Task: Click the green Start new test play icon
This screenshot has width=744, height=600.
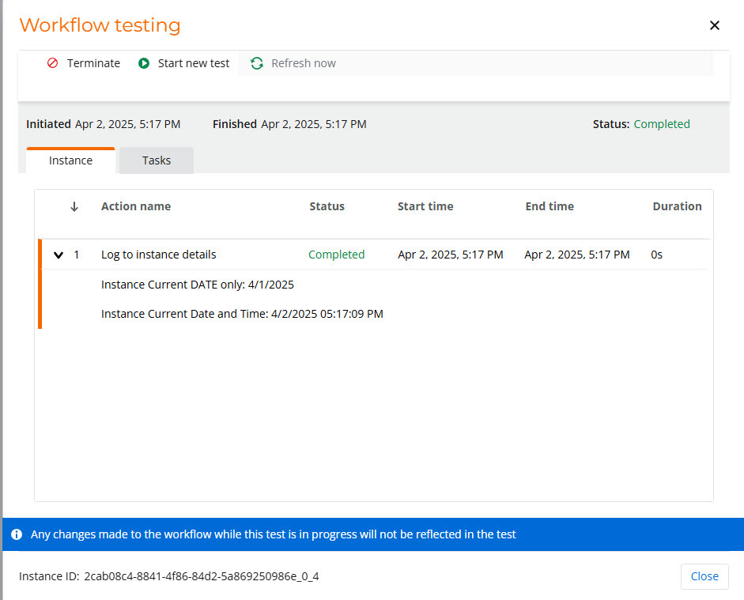Action: (x=144, y=63)
